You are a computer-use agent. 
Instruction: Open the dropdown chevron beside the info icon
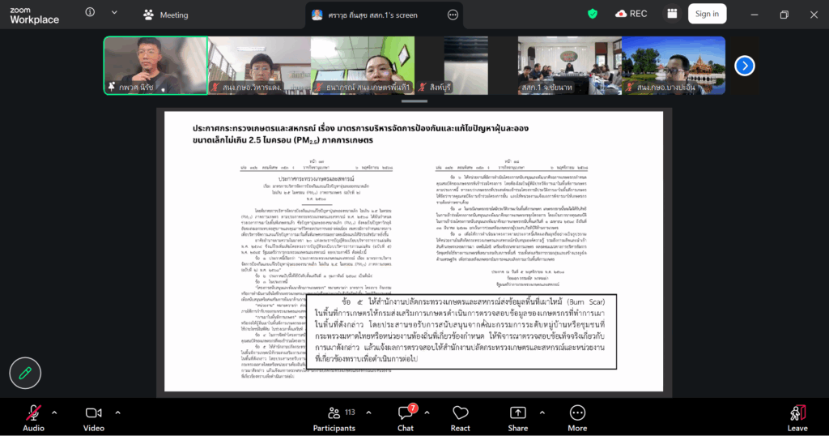[114, 13]
